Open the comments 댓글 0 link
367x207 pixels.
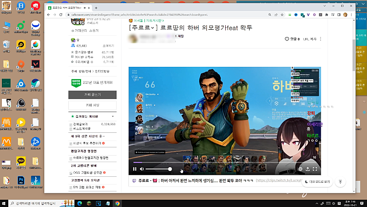tap(292, 39)
